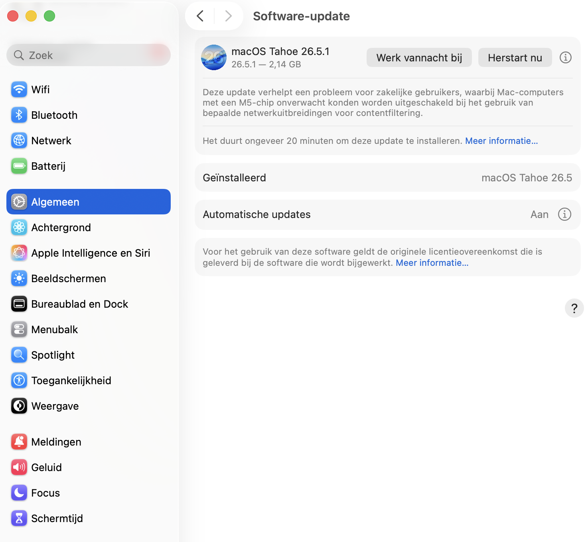Image resolution: width=588 pixels, height=542 pixels.
Task: Click the Software-update page title
Action: click(x=301, y=16)
